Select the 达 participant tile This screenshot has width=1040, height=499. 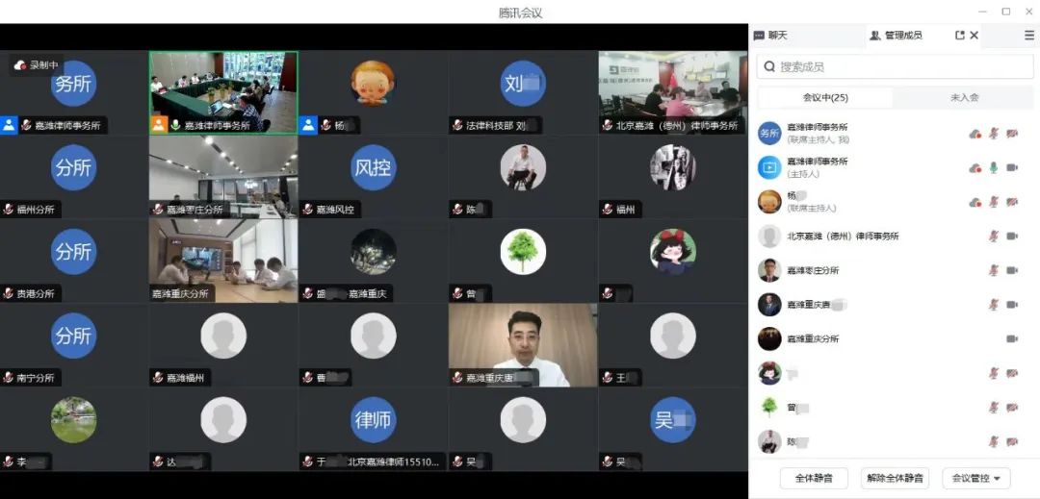pos(223,429)
